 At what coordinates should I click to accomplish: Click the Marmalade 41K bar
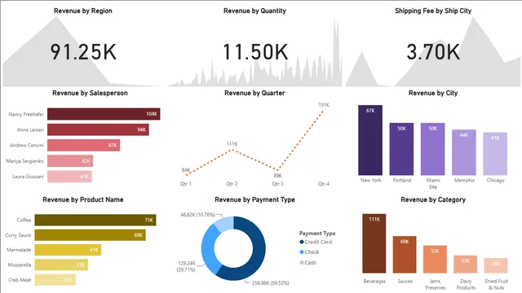[x=68, y=250]
